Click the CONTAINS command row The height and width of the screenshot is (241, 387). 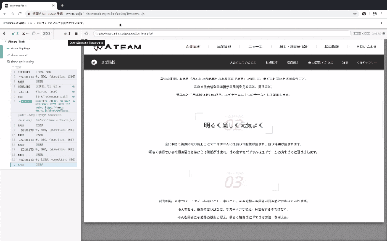click(x=44, y=87)
